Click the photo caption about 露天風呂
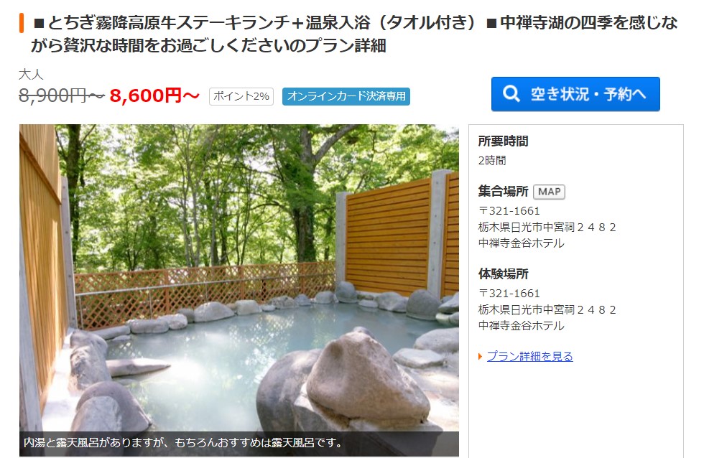The height and width of the screenshot is (458, 704). click(x=182, y=443)
